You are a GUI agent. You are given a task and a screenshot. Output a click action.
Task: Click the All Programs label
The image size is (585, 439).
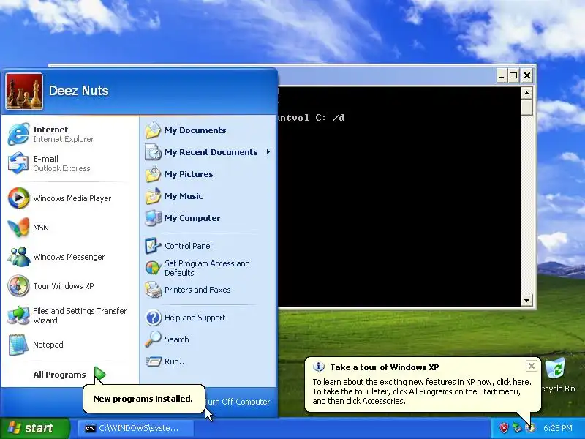(x=59, y=375)
